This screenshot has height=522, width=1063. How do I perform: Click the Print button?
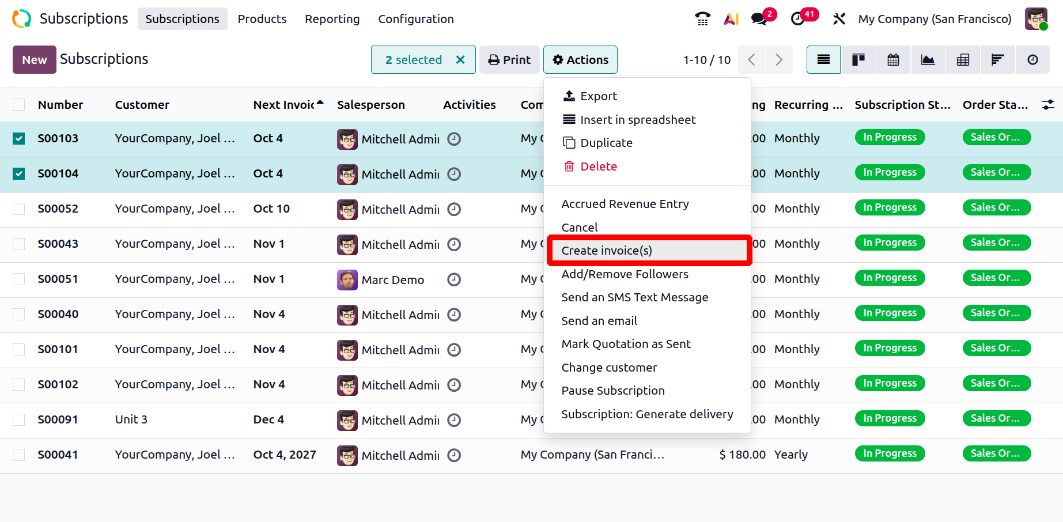pyautogui.click(x=509, y=60)
